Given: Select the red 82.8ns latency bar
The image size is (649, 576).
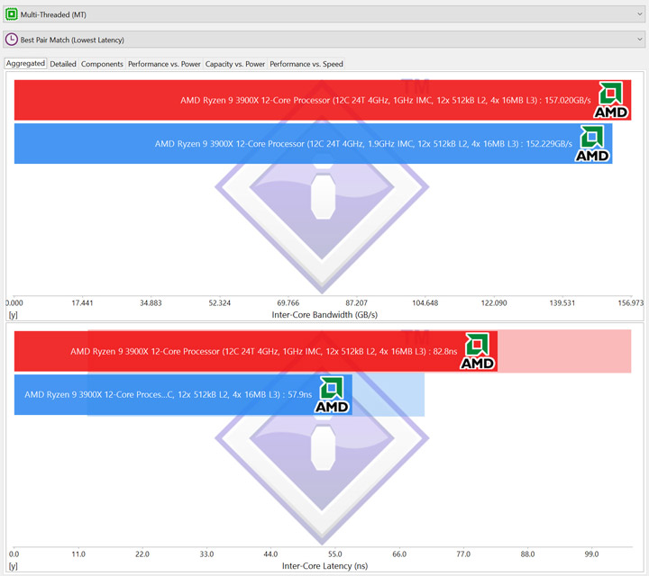Looking at the screenshot, I should coord(256,351).
